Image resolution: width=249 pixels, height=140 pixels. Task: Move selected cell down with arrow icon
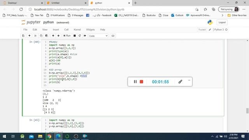[x=58, y=36]
